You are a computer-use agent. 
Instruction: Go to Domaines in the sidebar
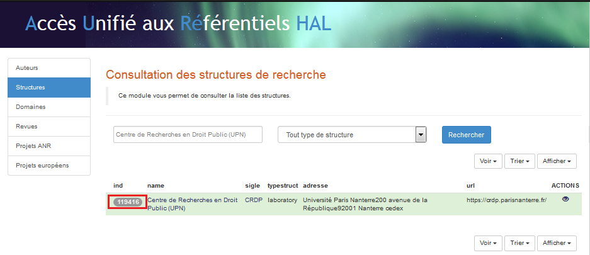49,107
